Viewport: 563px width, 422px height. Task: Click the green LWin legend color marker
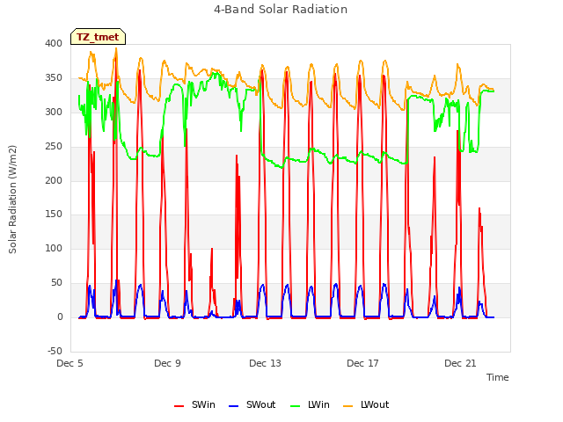295,406
